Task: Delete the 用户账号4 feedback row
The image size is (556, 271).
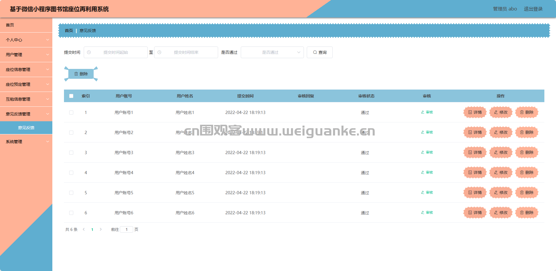Action: pos(527,172)
